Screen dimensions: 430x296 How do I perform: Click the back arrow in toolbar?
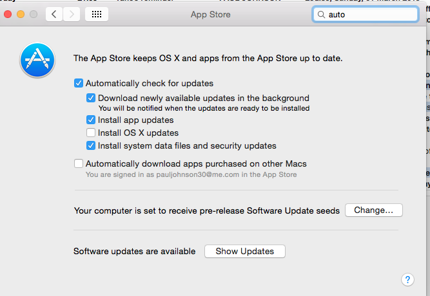[54, 14]
